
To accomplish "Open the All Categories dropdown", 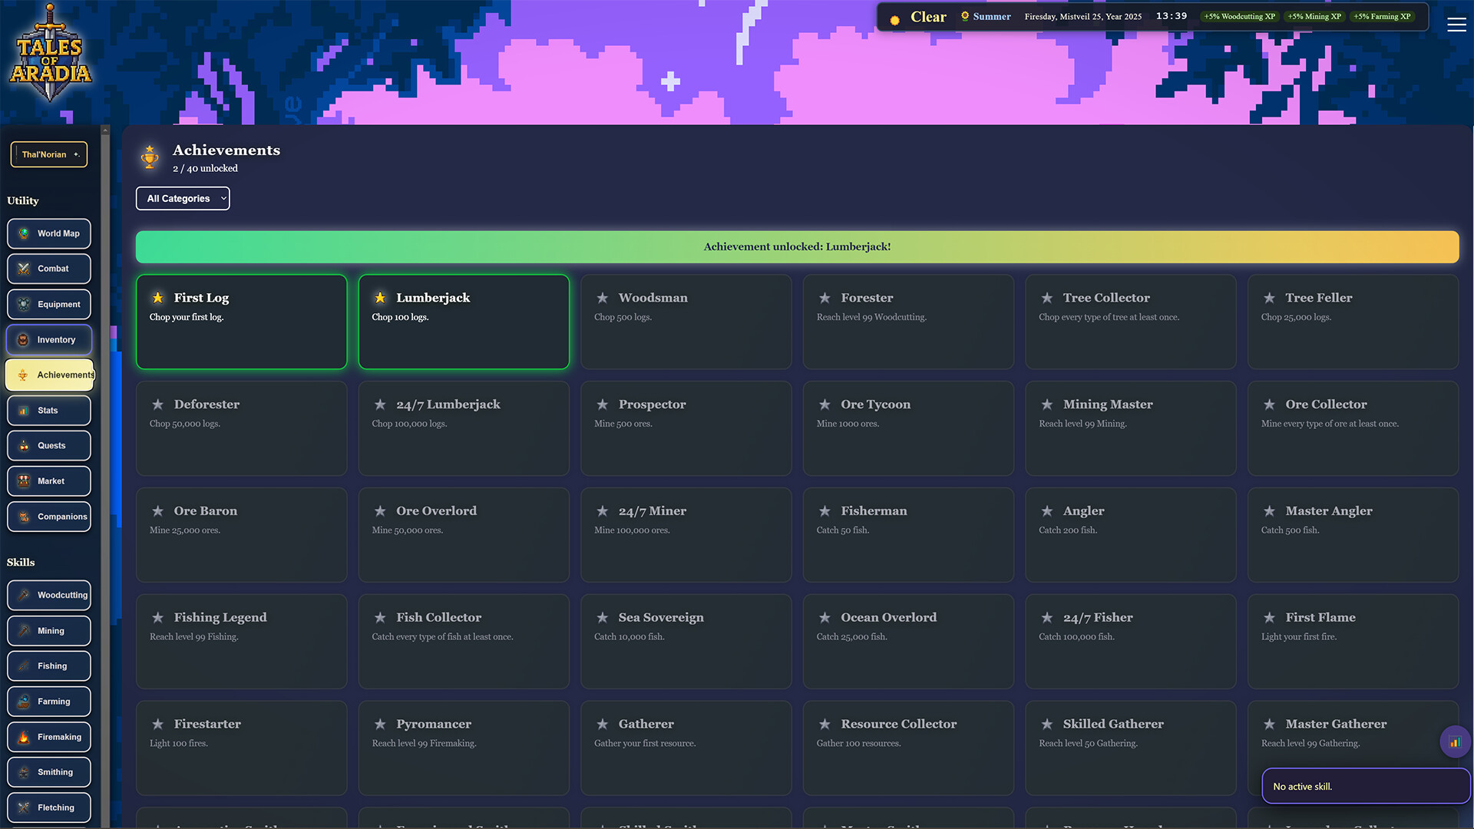I will [x=183, y=199].
